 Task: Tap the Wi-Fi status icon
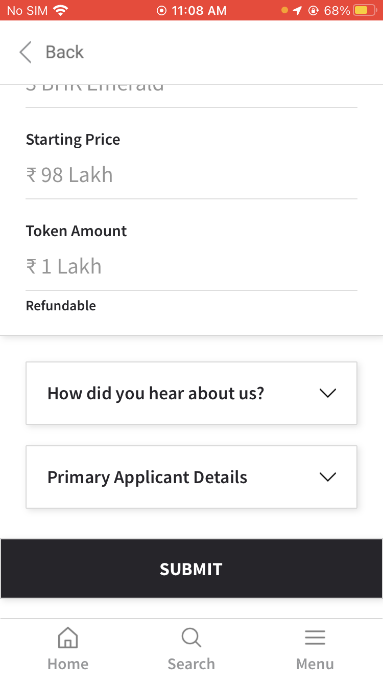click(61, 10)
